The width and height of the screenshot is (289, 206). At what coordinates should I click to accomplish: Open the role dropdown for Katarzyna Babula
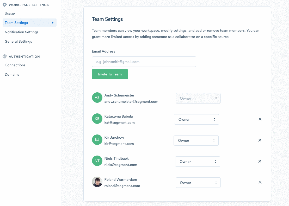[196, 119]
